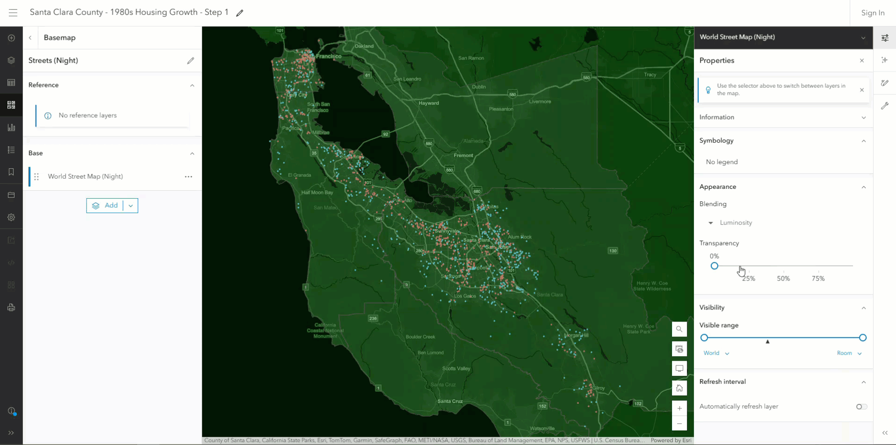
Task: Collapse the Reference section
Action: tap(192, 85)
